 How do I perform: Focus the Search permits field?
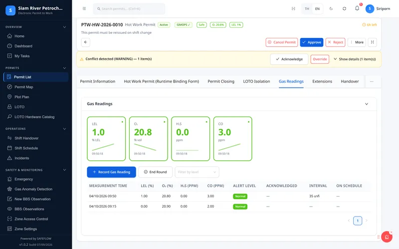(x=129, y=8)
